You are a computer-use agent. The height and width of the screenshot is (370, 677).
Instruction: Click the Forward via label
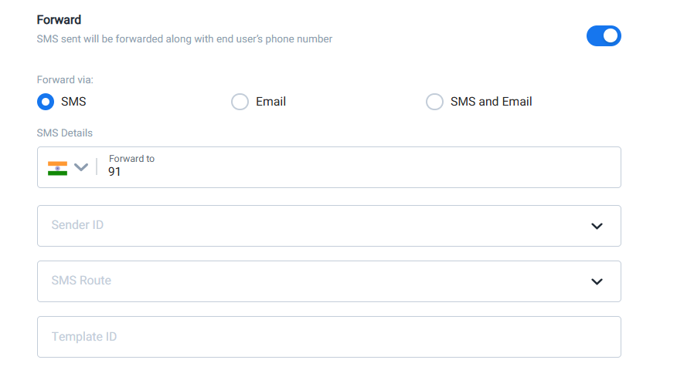pyautogui.click(x=65, y=79)
